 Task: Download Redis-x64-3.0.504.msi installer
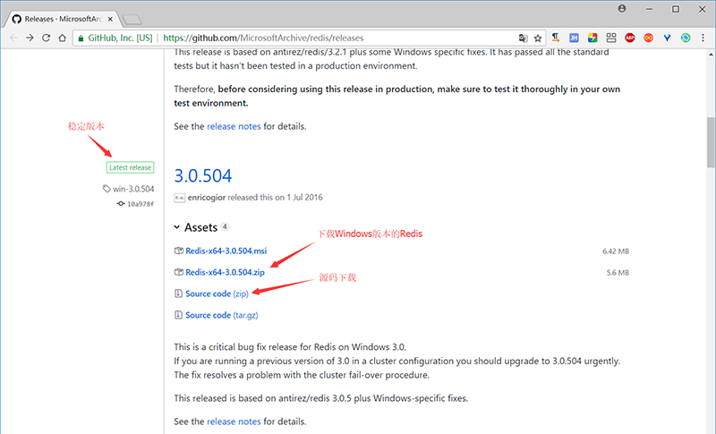click(x=226, y=251)
